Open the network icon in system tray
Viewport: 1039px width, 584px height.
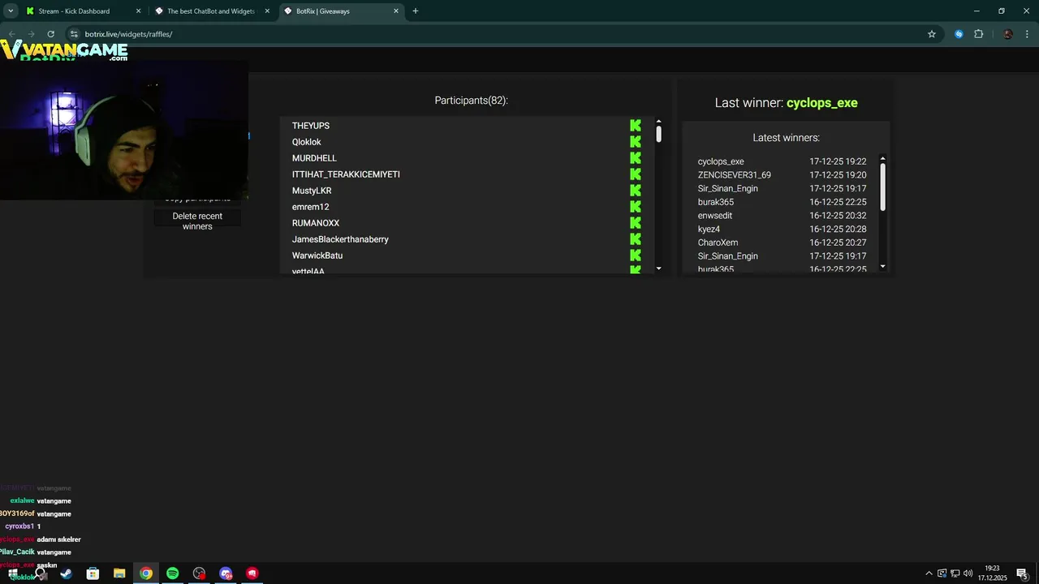[x=955, y=573]
